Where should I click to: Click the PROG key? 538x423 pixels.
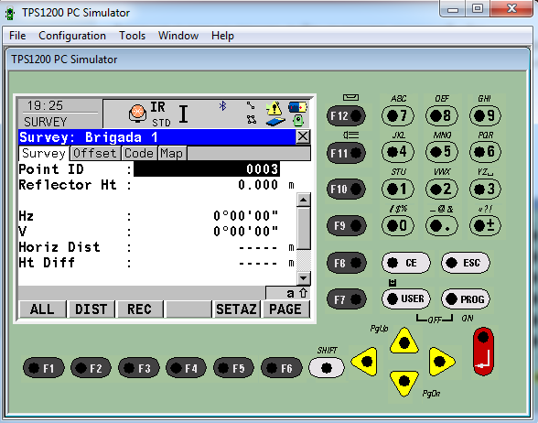pyautogui.click(x=466, y=298)
